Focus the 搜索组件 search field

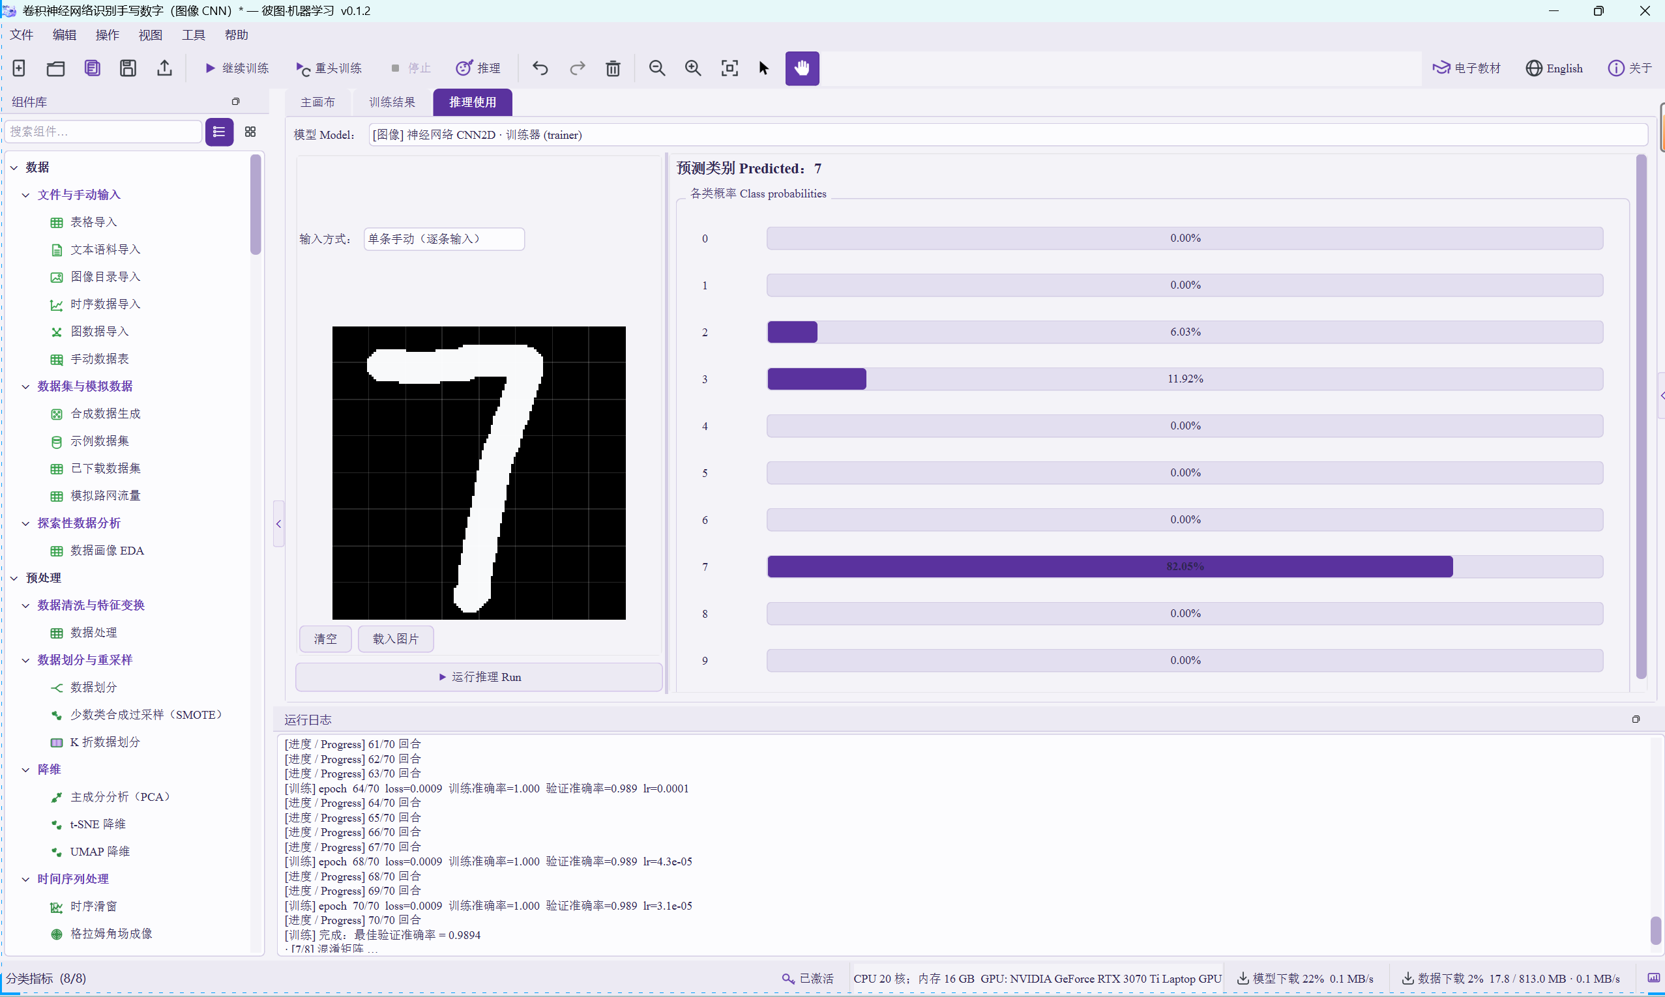click(x=103, y=132)
